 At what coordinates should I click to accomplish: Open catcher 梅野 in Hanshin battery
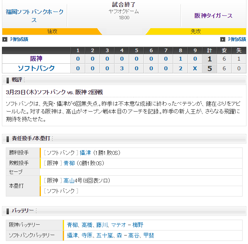[x=138, y=225]
